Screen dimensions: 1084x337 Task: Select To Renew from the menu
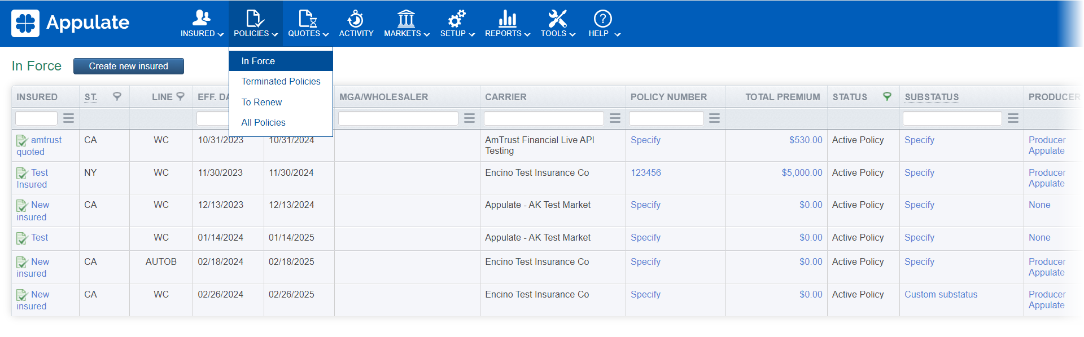coord(261,102)
